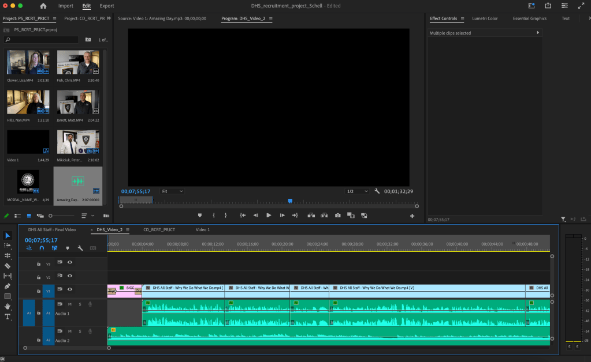Click the Home icon in the header
Viewport: 591px width, 362px height.
tap(43, 6)
